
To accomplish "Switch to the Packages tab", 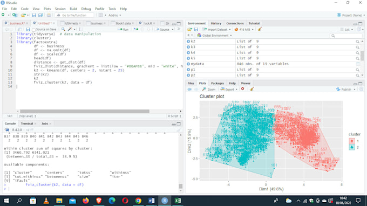I will coord(218,83).
